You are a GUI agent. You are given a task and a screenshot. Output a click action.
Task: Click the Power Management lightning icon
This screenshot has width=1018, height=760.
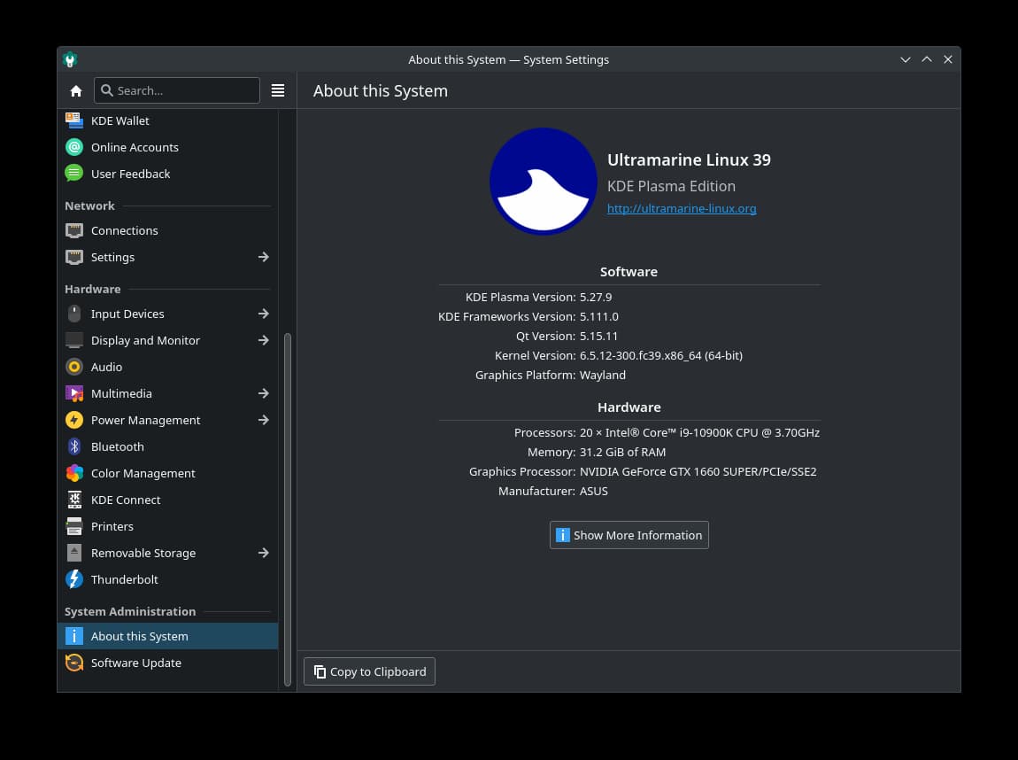74,420
